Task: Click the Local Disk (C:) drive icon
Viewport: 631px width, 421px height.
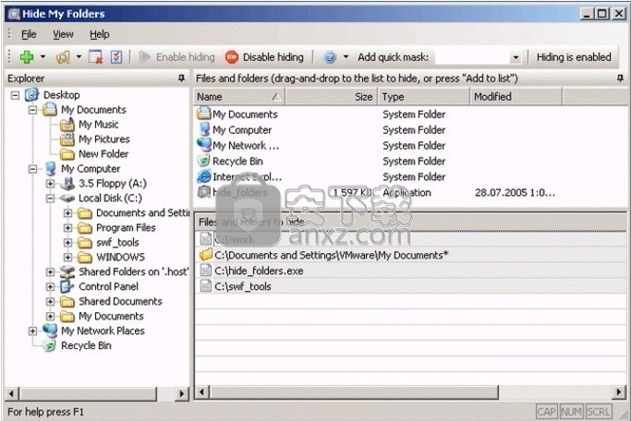Action: coord(67,198)
